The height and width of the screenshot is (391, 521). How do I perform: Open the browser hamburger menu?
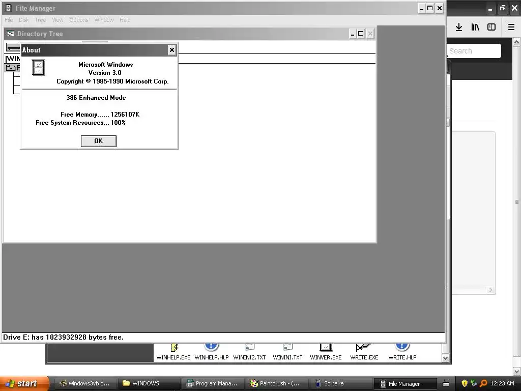pos(511,27)
